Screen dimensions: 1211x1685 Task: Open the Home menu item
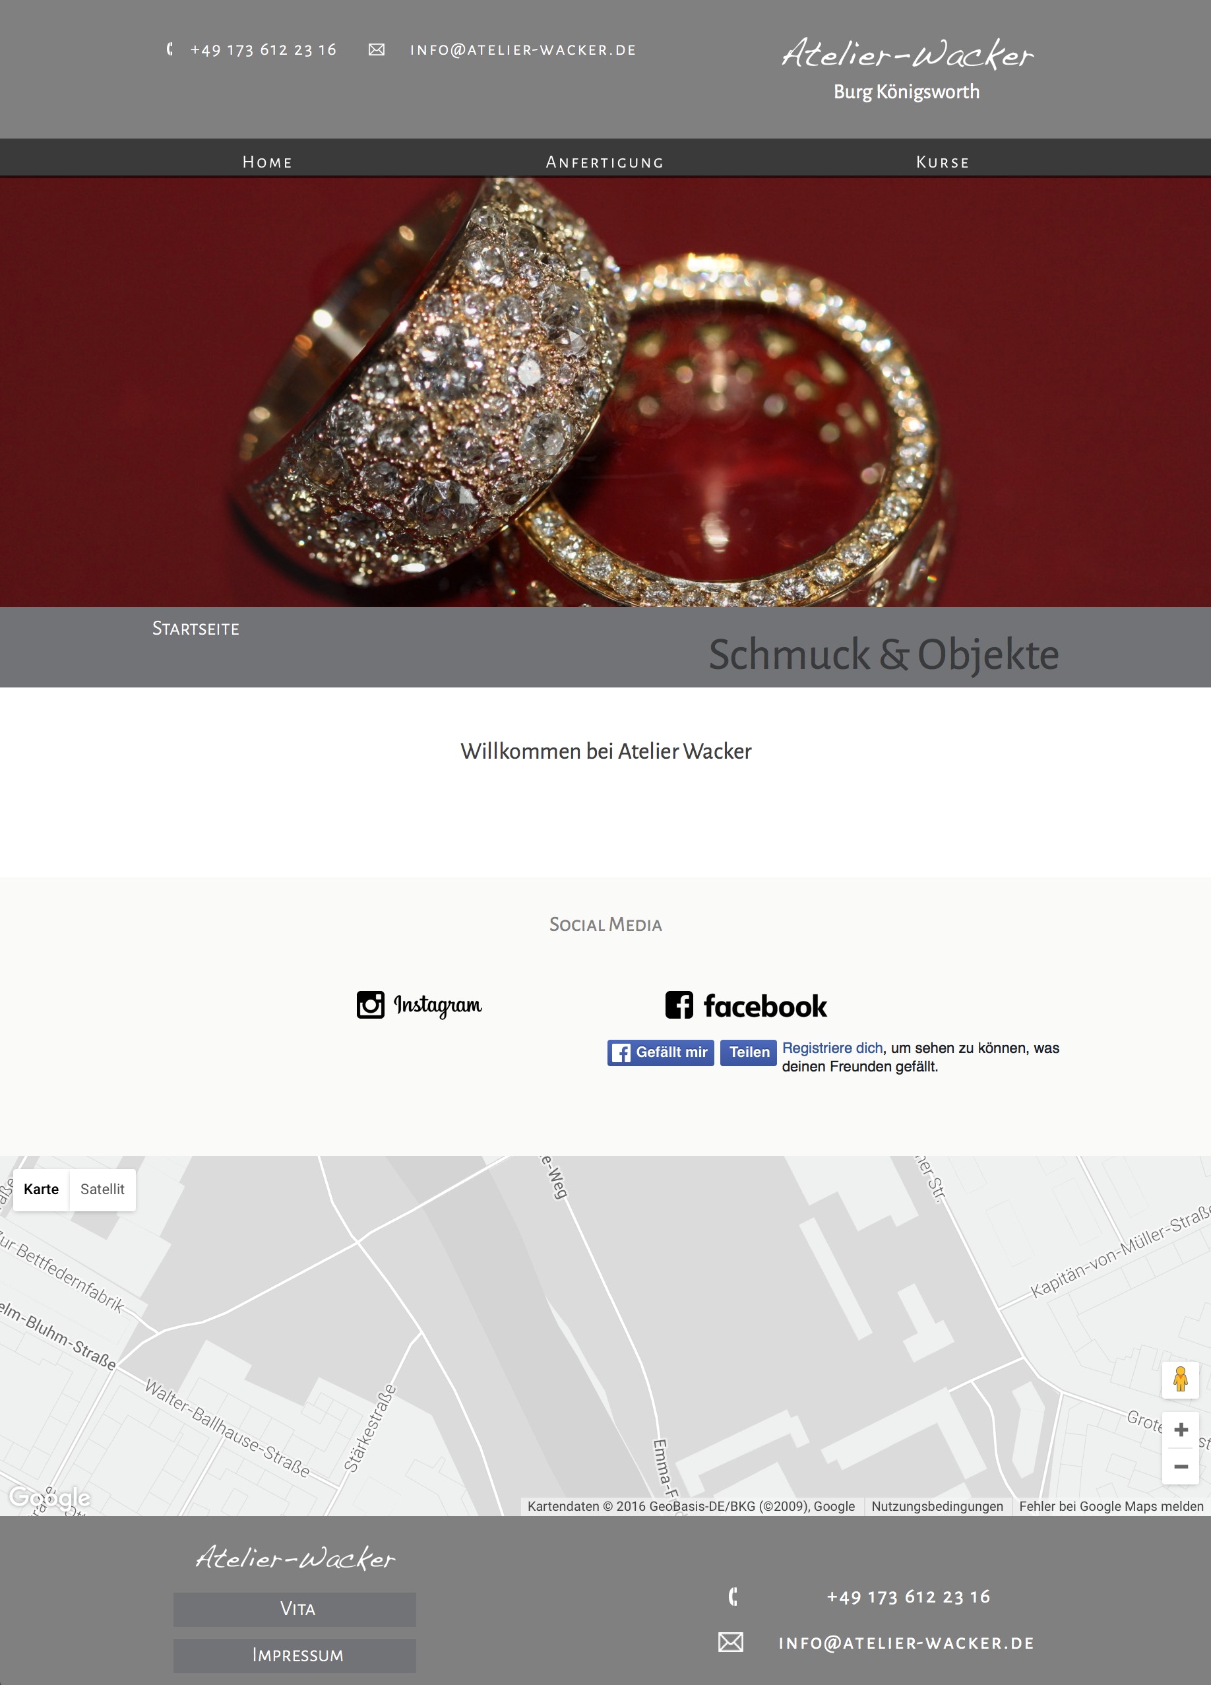(x=267, y=162)
